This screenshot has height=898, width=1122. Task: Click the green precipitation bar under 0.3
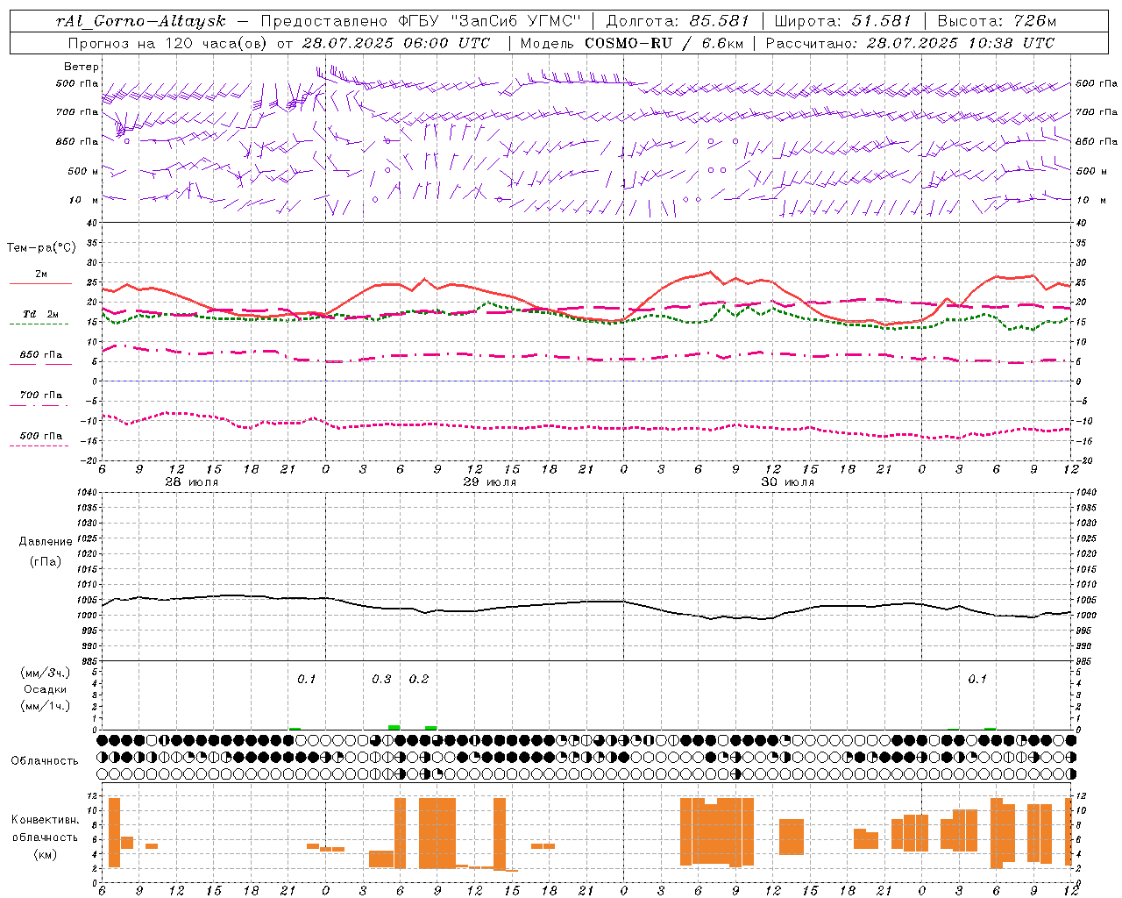[x=394, y=727]
